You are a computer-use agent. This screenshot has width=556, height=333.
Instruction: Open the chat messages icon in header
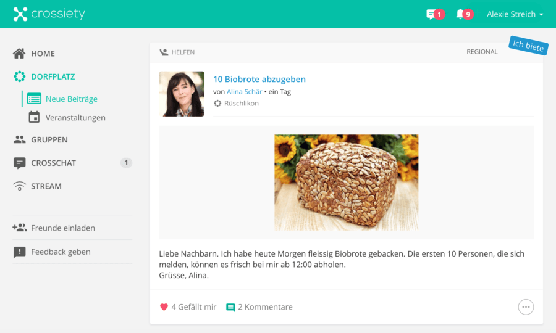coord(431,14)
